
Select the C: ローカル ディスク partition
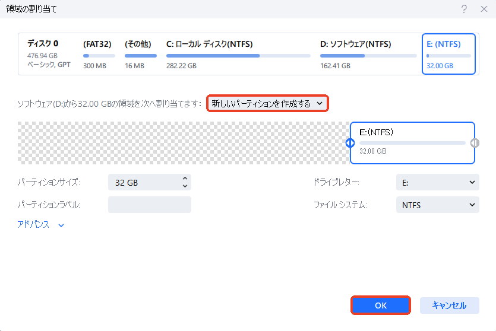pos(238,55)
